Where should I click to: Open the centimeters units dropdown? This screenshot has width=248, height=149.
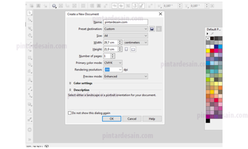(136, 42)
